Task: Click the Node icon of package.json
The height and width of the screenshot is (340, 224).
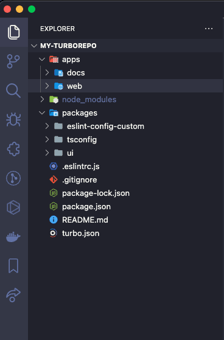Action: pyautogui.click(x=54, y=206)
